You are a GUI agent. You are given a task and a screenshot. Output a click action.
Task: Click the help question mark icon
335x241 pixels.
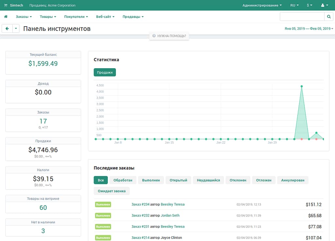154,36
